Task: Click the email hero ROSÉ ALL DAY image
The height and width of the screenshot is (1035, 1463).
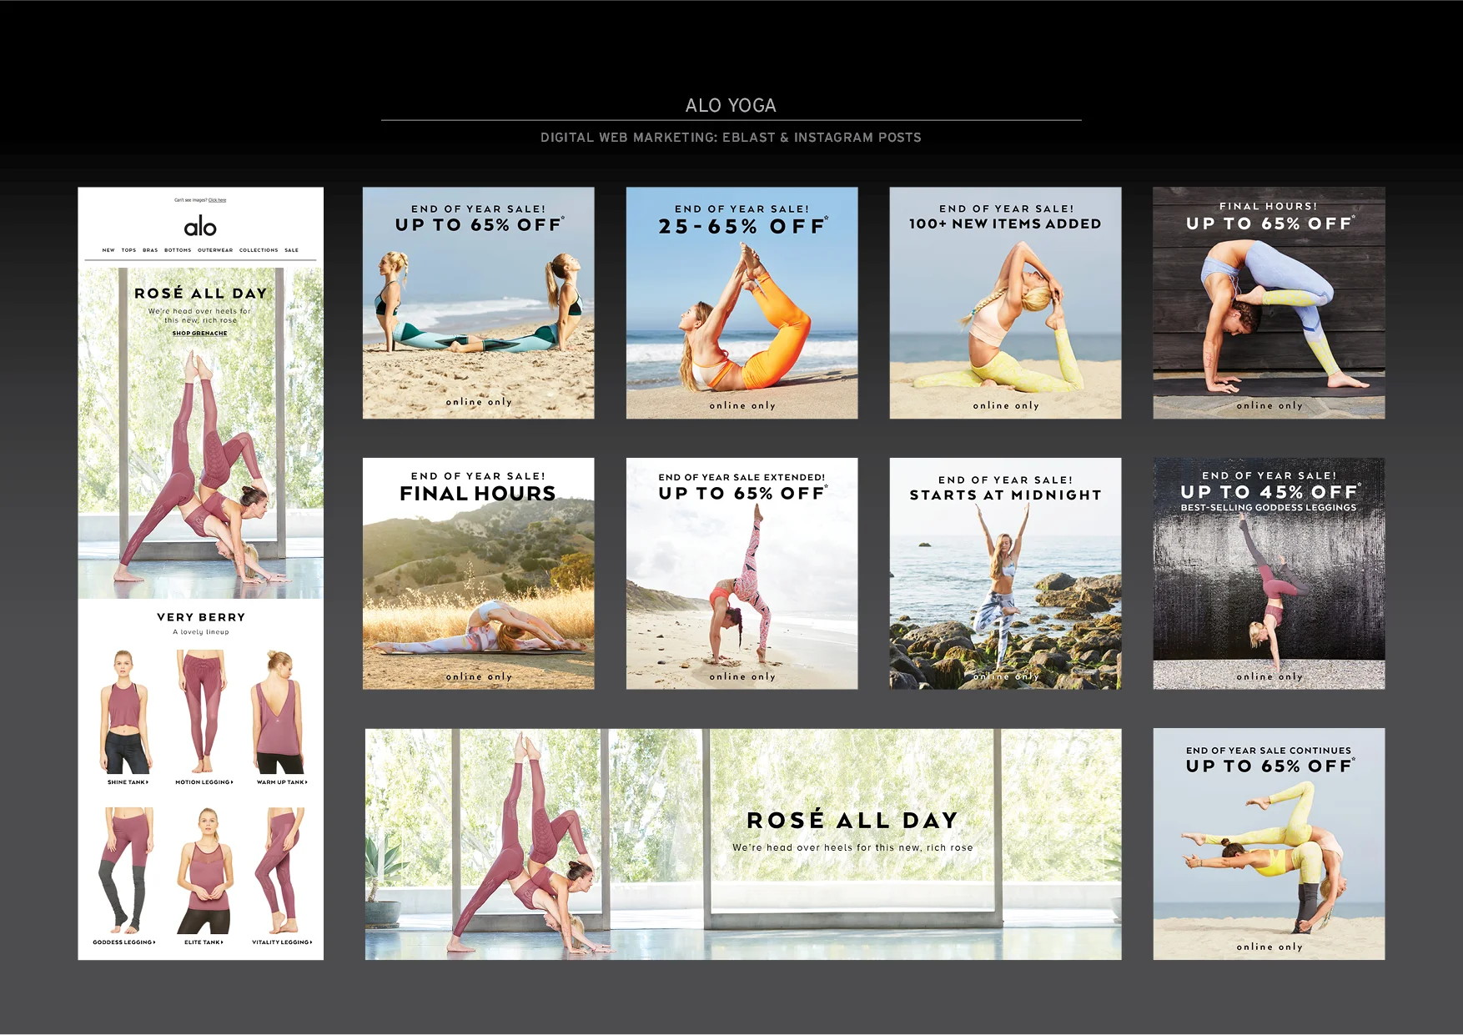Action: coord(200,433)
